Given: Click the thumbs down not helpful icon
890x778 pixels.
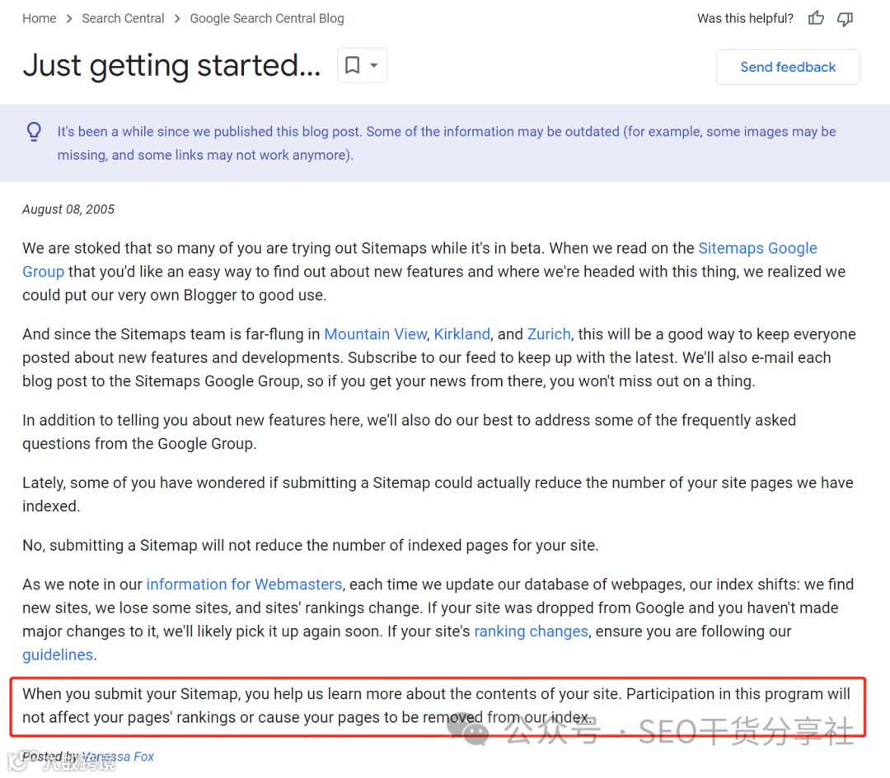Looking at the screenshot, I should point(845,19).
